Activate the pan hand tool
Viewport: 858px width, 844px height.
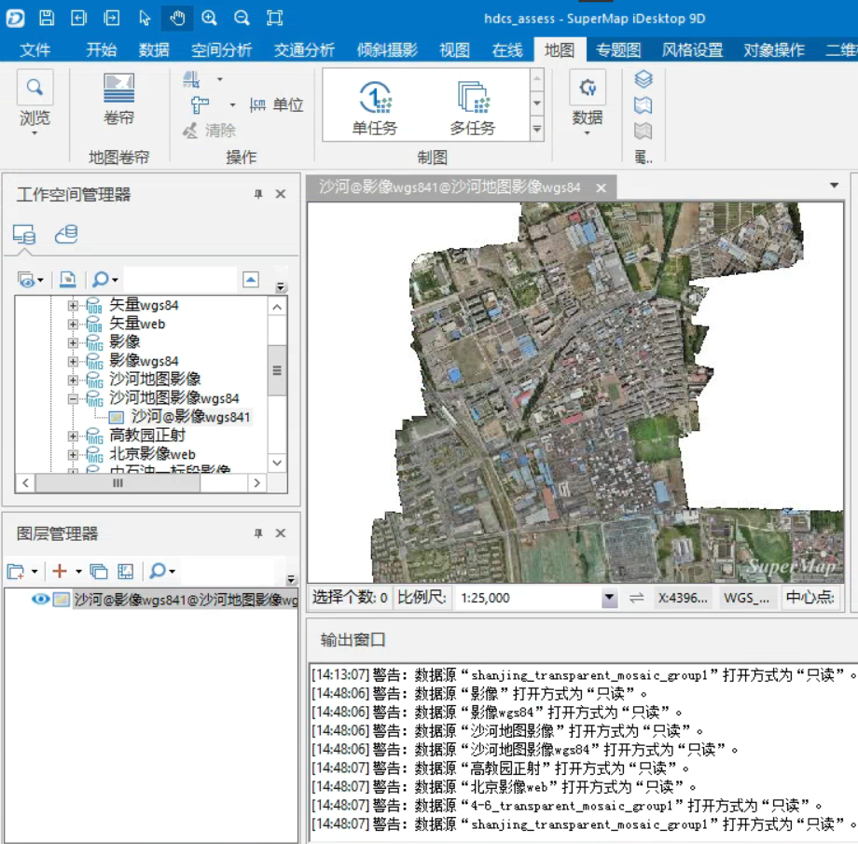(x=177, y=18)
